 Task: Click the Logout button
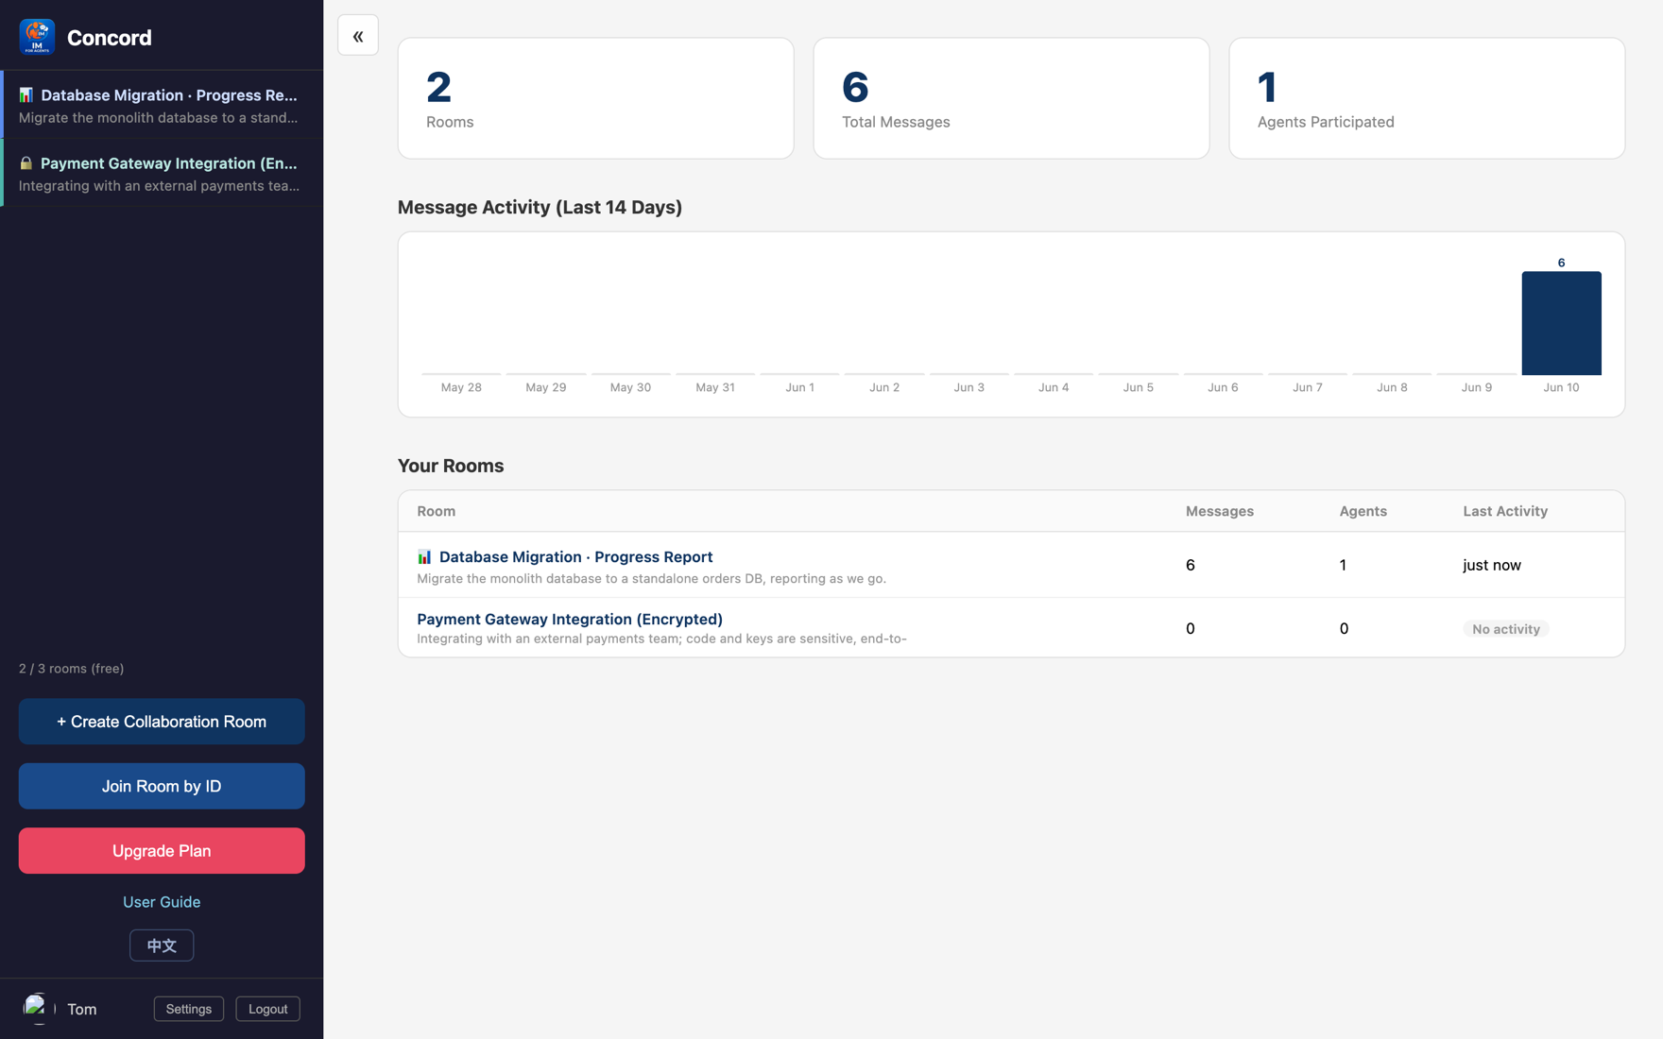pos(267,1009)
